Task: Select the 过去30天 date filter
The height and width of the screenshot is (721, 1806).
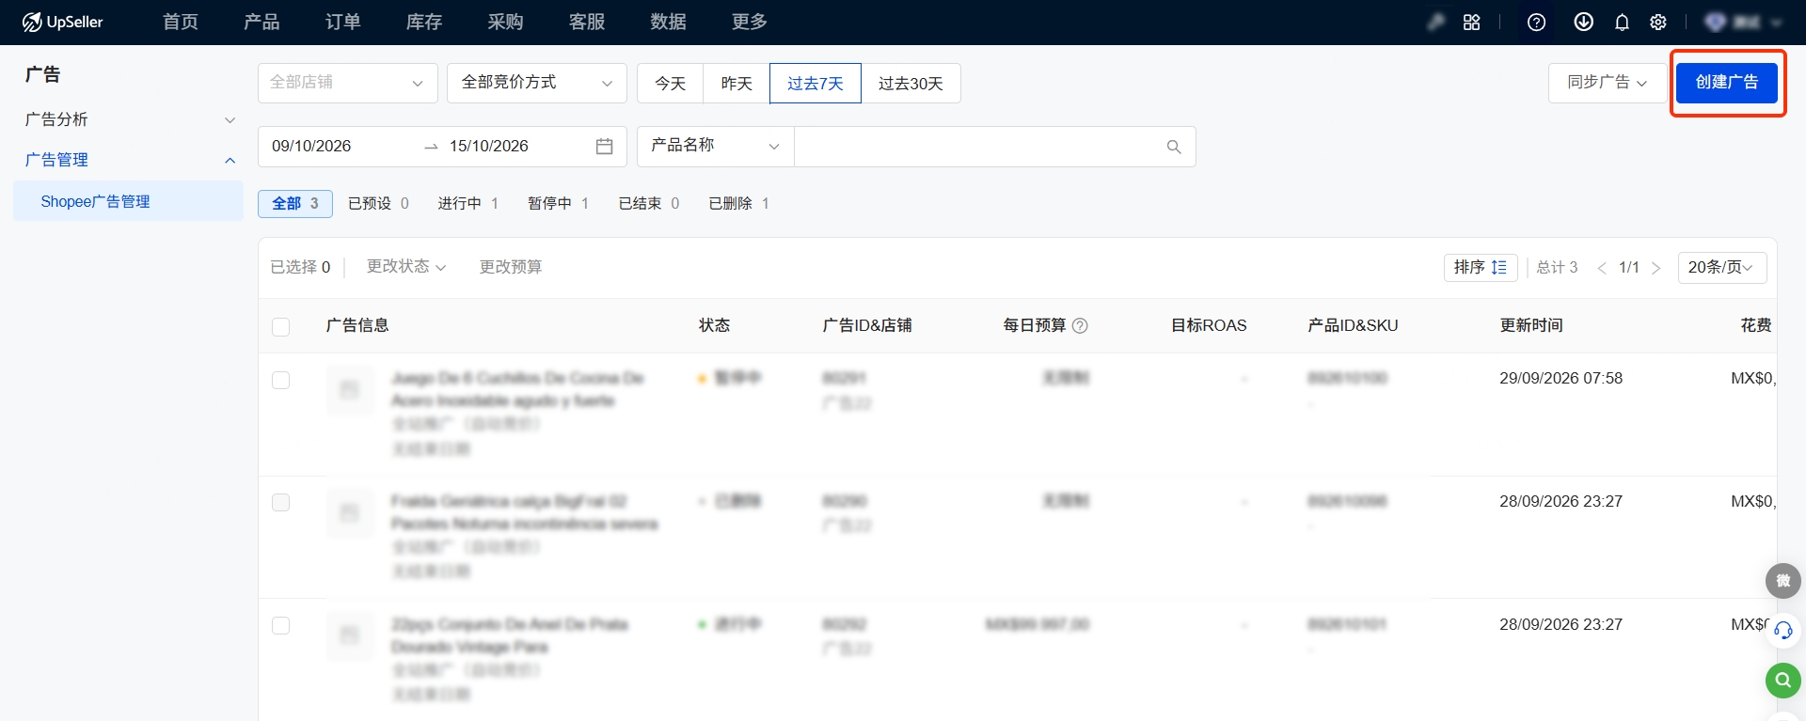Action: click(x=911, y=83)
